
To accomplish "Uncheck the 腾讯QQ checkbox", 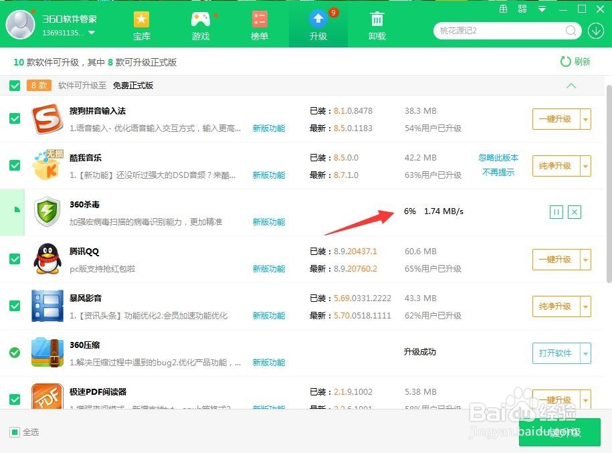I will pos(15,259).
